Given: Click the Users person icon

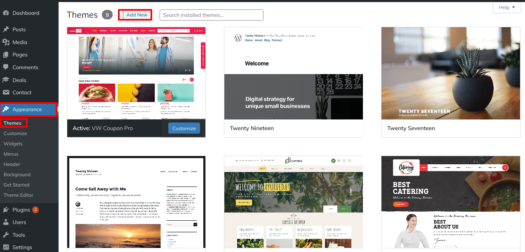Looking at the screenshot, I should coord(6,222).
